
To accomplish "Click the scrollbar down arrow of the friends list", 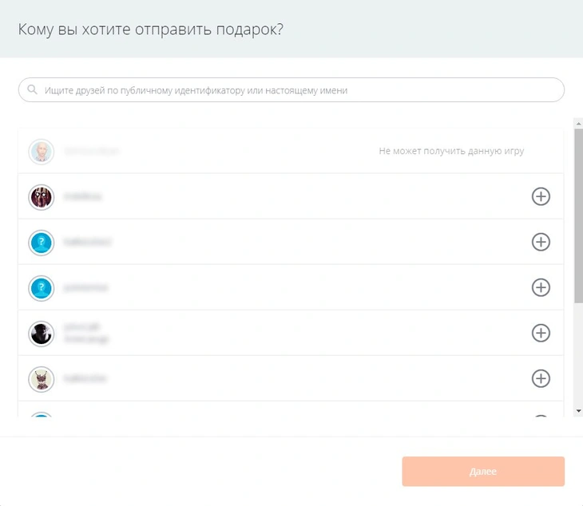I will (x=578, y=410).
